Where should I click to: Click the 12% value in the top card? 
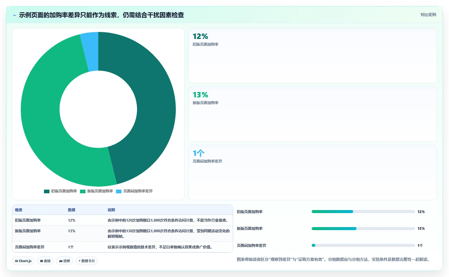click(x=200, y=37)
